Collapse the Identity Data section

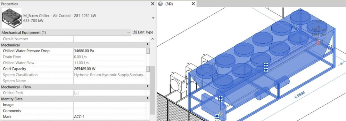[147, 99]
